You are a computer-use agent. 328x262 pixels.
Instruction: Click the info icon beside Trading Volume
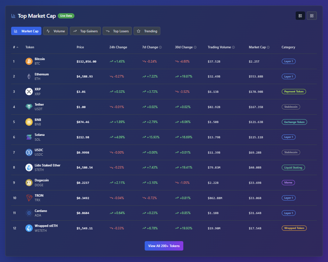pos(233,47)
